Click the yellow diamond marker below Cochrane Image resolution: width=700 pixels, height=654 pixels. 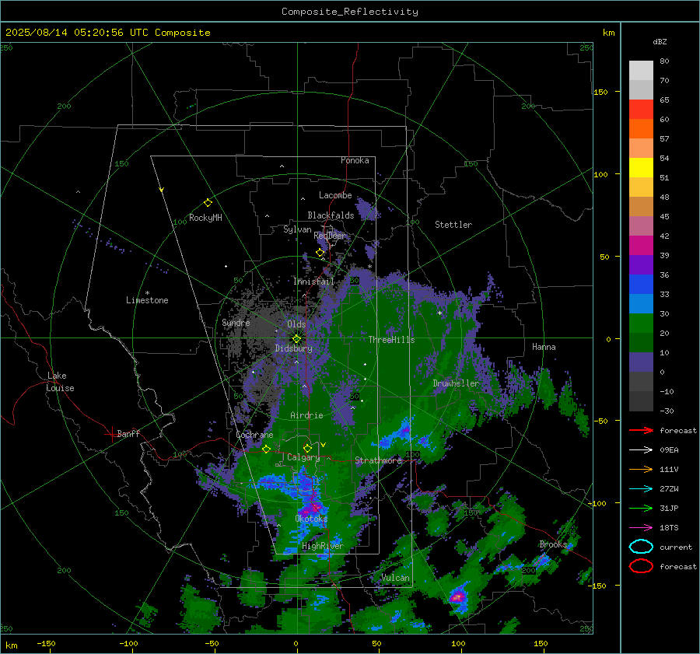266,449
